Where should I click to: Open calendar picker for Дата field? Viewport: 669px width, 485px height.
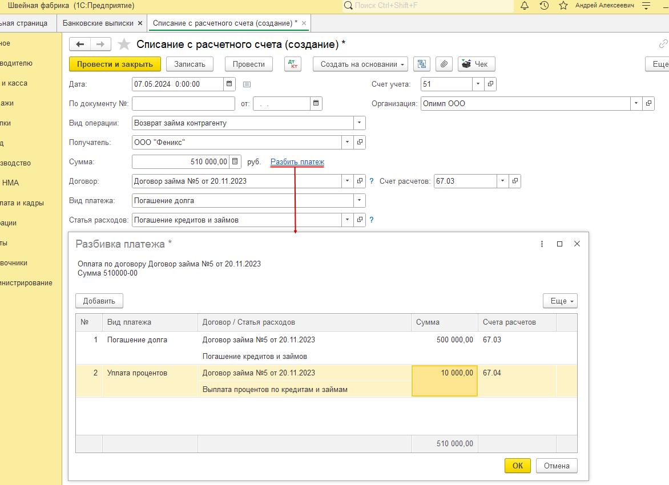(229, 84)
